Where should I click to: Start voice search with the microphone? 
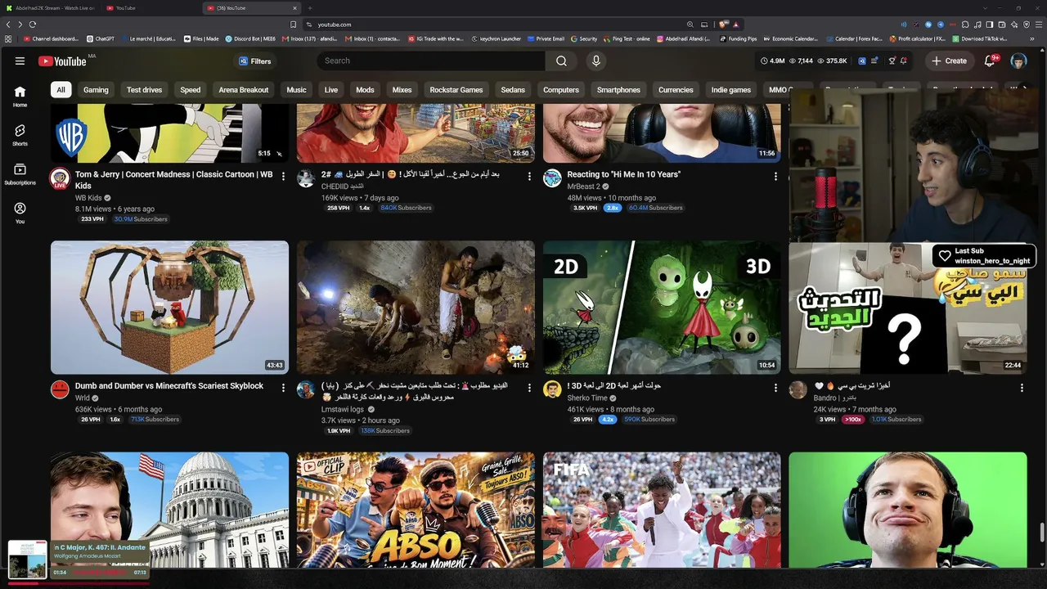596,61
